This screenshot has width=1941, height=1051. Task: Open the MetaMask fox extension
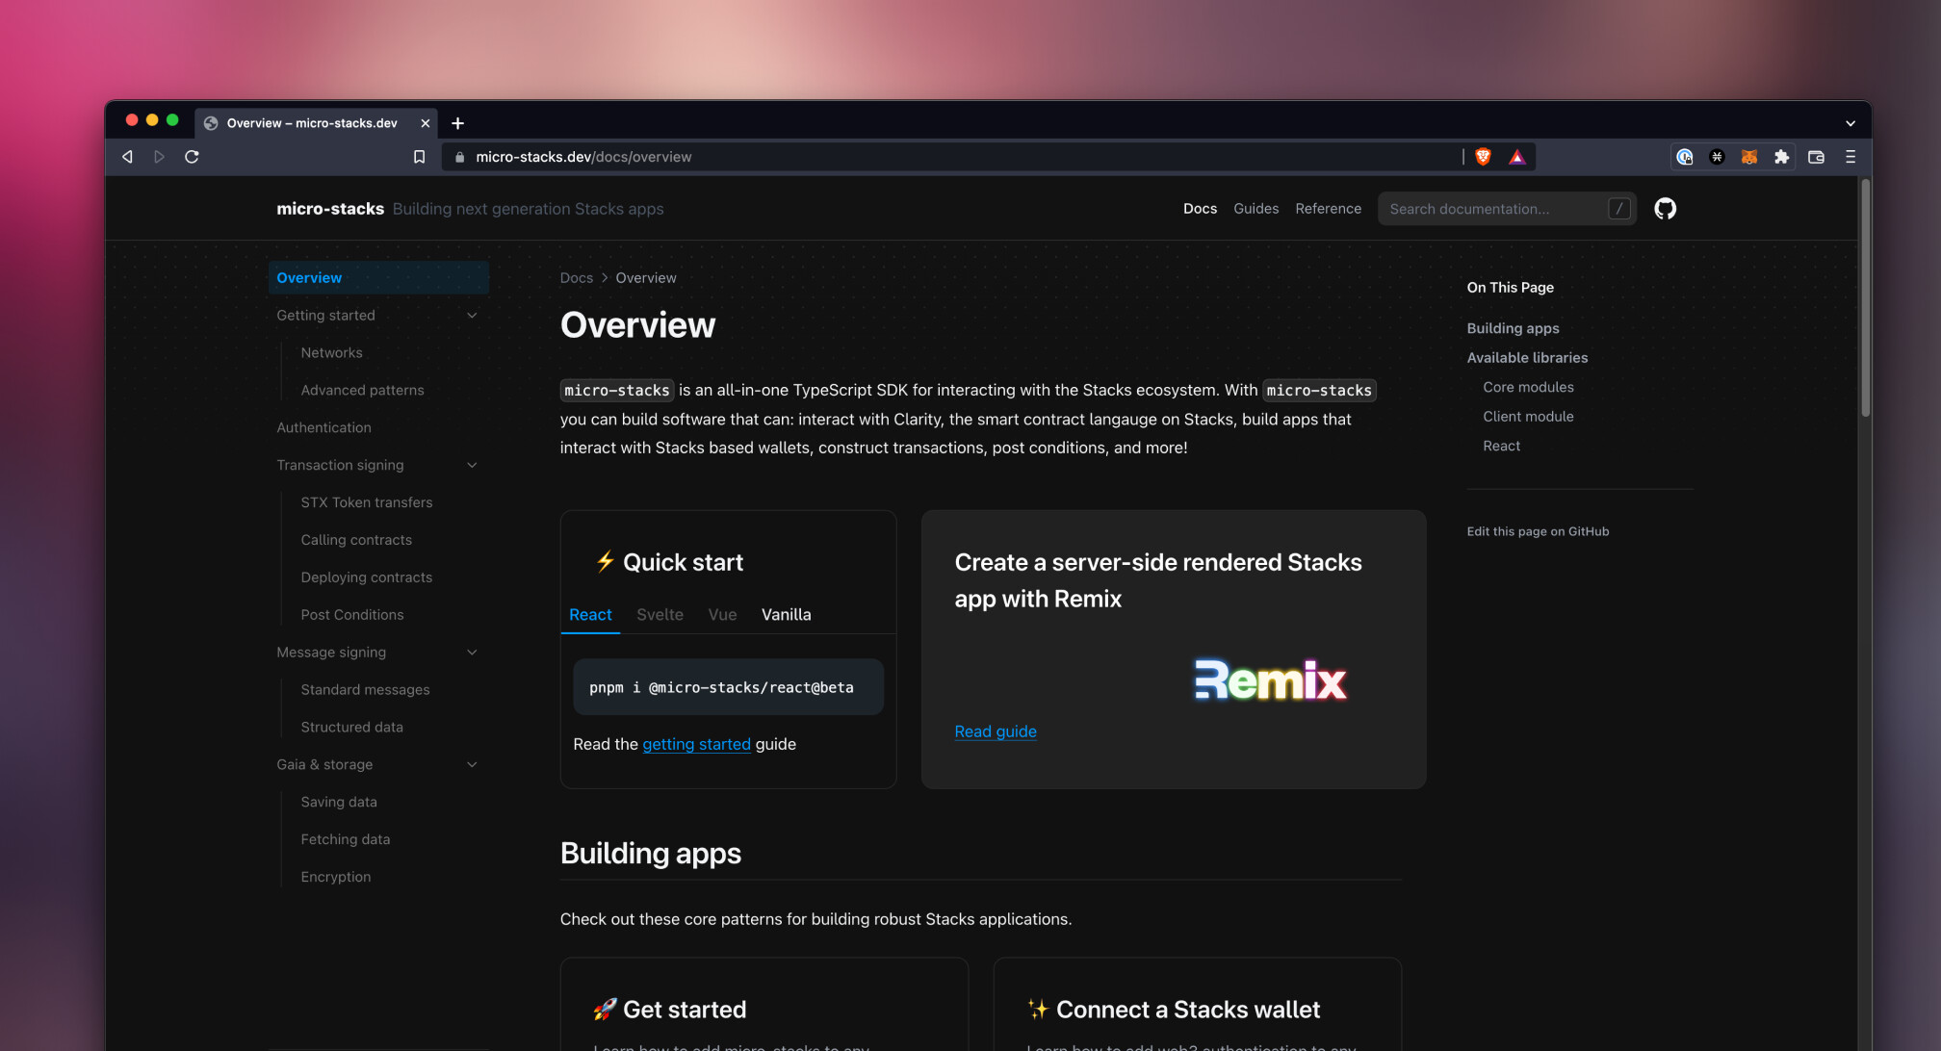[x=1749, y=157]
